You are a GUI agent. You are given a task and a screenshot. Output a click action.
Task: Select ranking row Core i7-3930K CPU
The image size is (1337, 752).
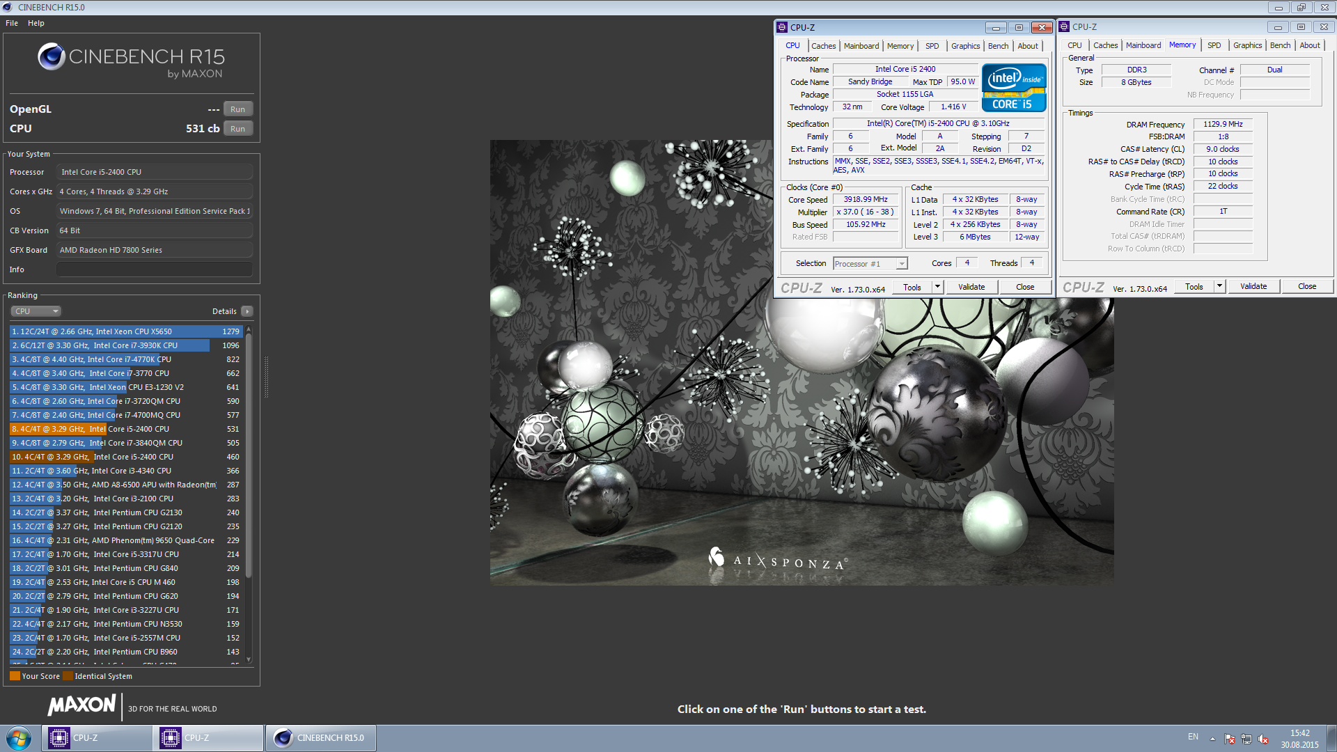coord(125,345)
